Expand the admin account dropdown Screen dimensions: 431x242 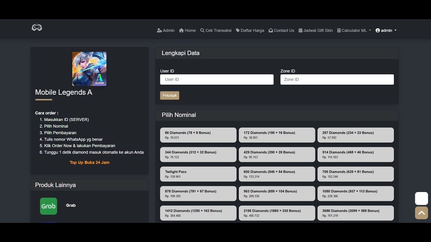386,30
